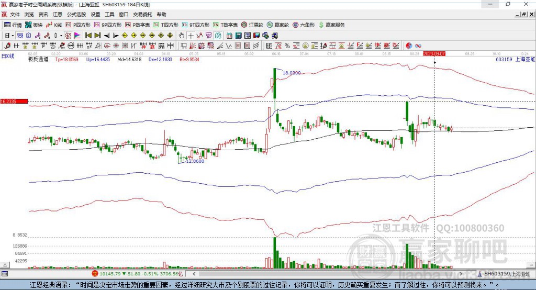Click the calendar date icon
536x290 pixels.
pos(229,36)
